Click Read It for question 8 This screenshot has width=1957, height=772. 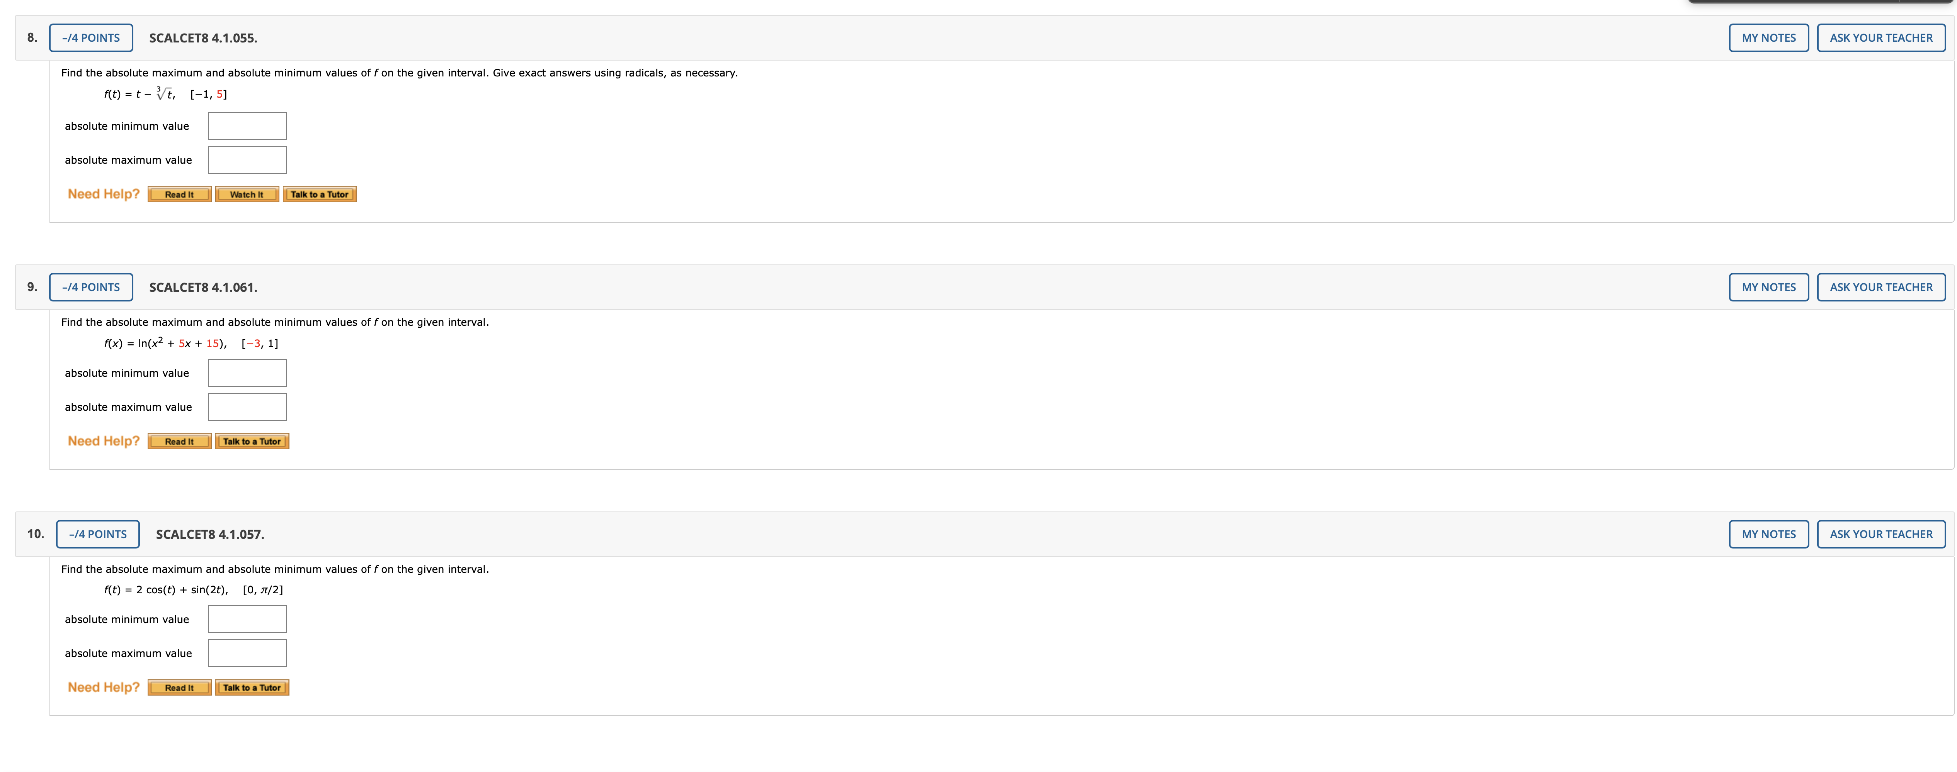coord(179,194)
